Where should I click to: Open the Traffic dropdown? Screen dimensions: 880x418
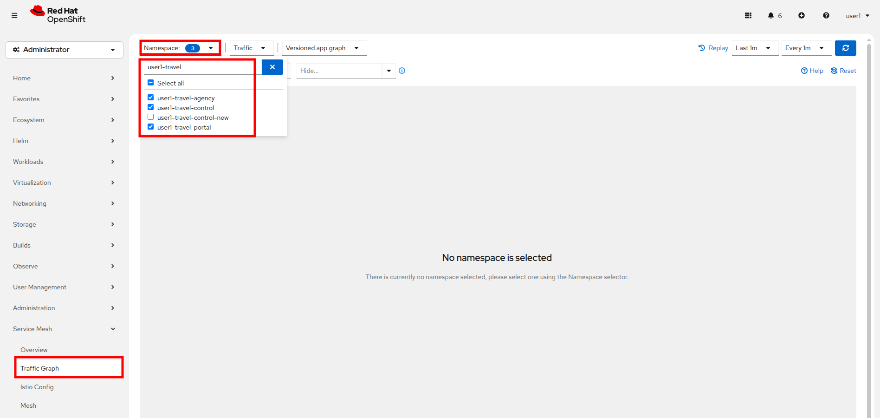click(251, 48)
